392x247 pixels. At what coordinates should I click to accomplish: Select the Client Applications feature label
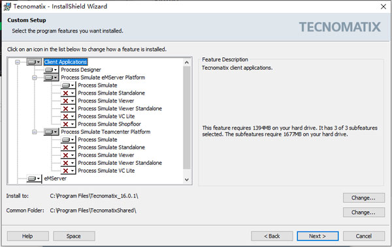[x=65, y=62]
